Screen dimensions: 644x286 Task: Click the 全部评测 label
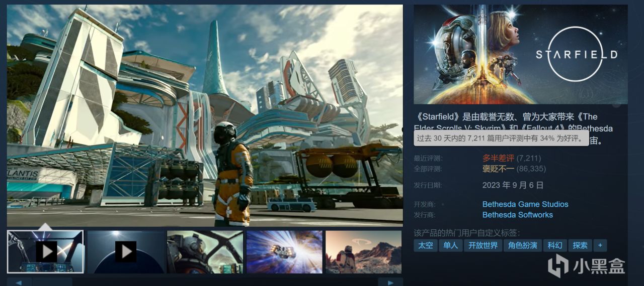point(428,169)
